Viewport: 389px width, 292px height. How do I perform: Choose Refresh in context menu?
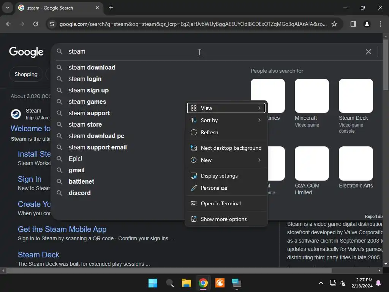(226, 132)
